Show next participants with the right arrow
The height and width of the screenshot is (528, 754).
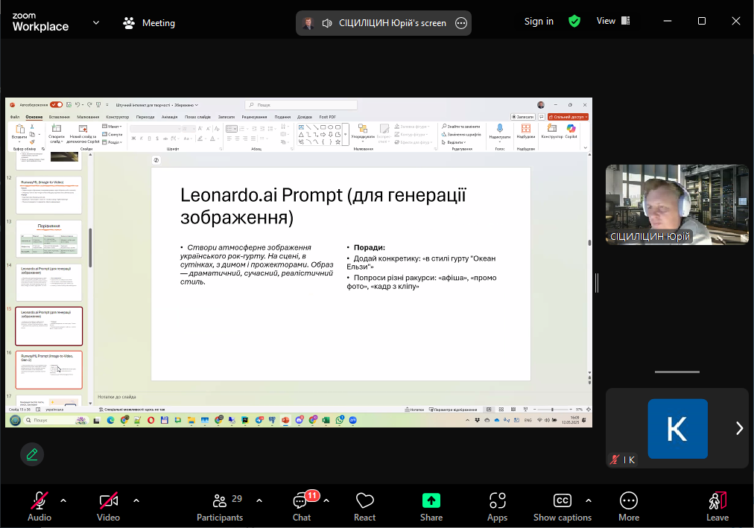740,428
